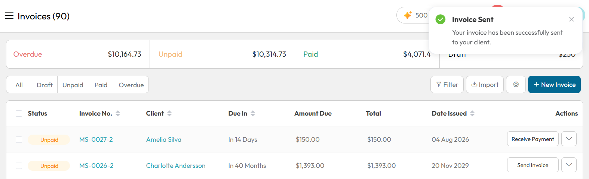The image size is (589, 179).
Task: Open the Filter options
Action: tap(447, 85)
